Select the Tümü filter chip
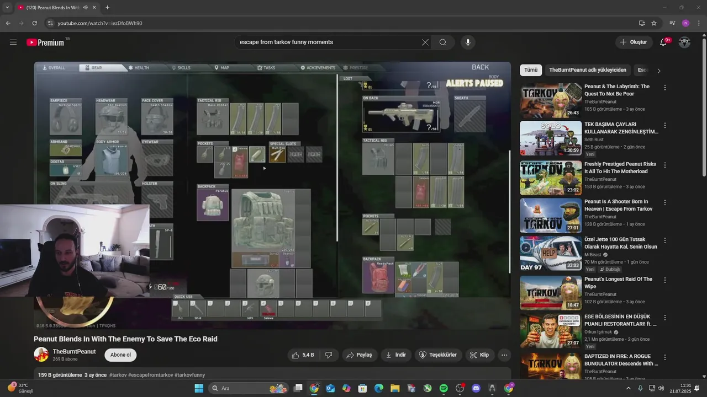 (x=531, y=70)
